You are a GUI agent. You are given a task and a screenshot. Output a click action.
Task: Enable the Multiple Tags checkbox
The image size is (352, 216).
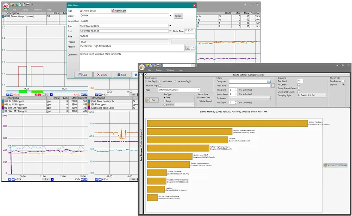[159, 86]
